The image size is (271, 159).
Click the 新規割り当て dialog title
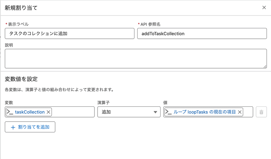tap(21, 8)
